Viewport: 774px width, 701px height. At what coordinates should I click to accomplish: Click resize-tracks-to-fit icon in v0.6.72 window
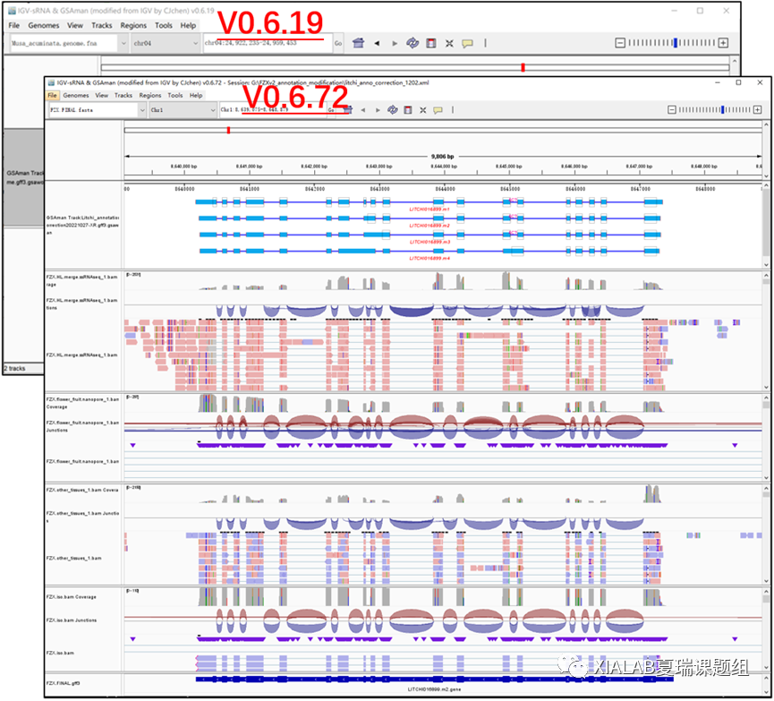[423, 109]
